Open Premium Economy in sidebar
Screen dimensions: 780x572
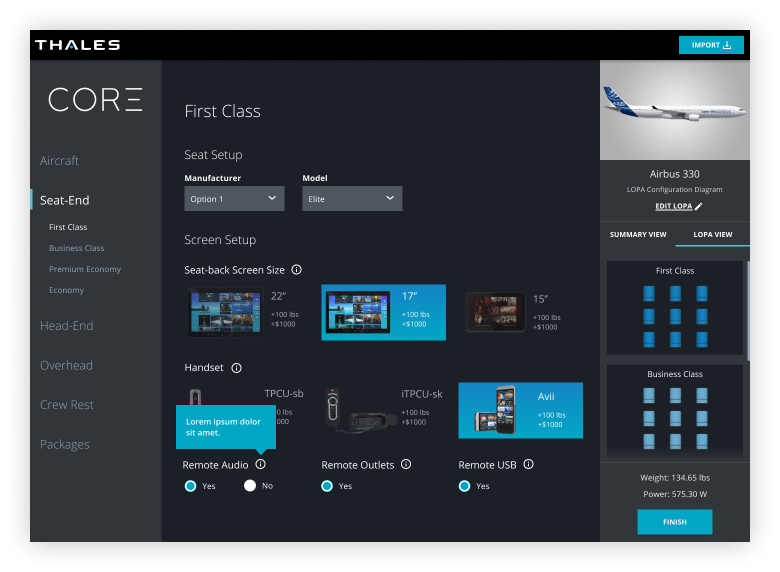click(85, 269)
